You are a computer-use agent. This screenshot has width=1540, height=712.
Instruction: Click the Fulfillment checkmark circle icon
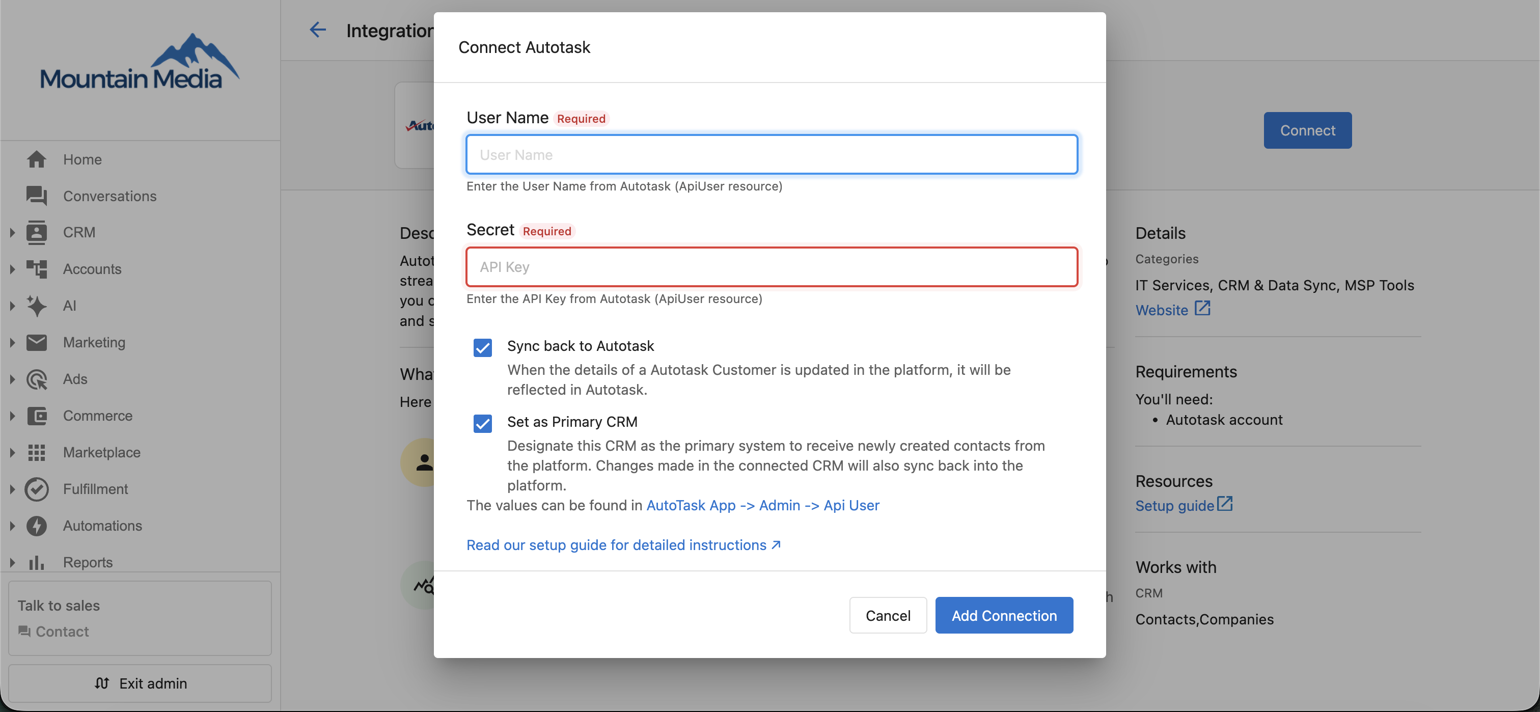point(37,489)
